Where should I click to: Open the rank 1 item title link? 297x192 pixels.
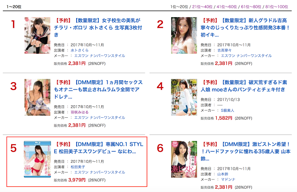pos(98,27)
